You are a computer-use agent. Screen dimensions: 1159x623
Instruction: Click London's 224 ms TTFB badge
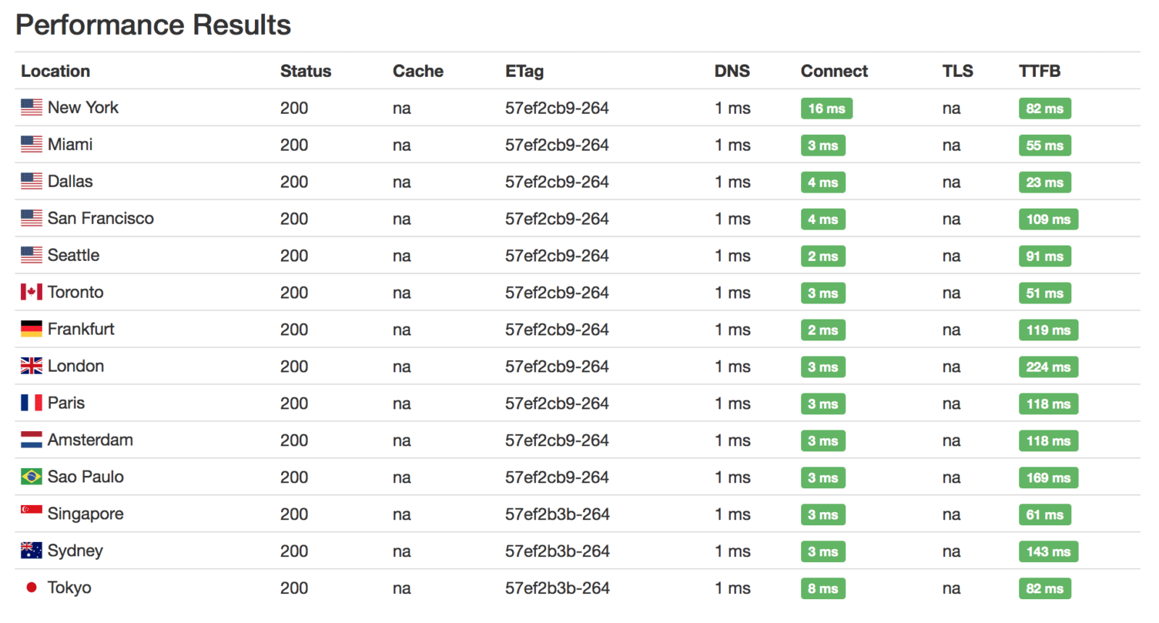1047,367
